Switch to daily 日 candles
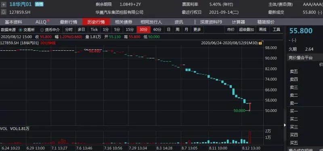Viewport: 323px width, 151px height. 168,29
